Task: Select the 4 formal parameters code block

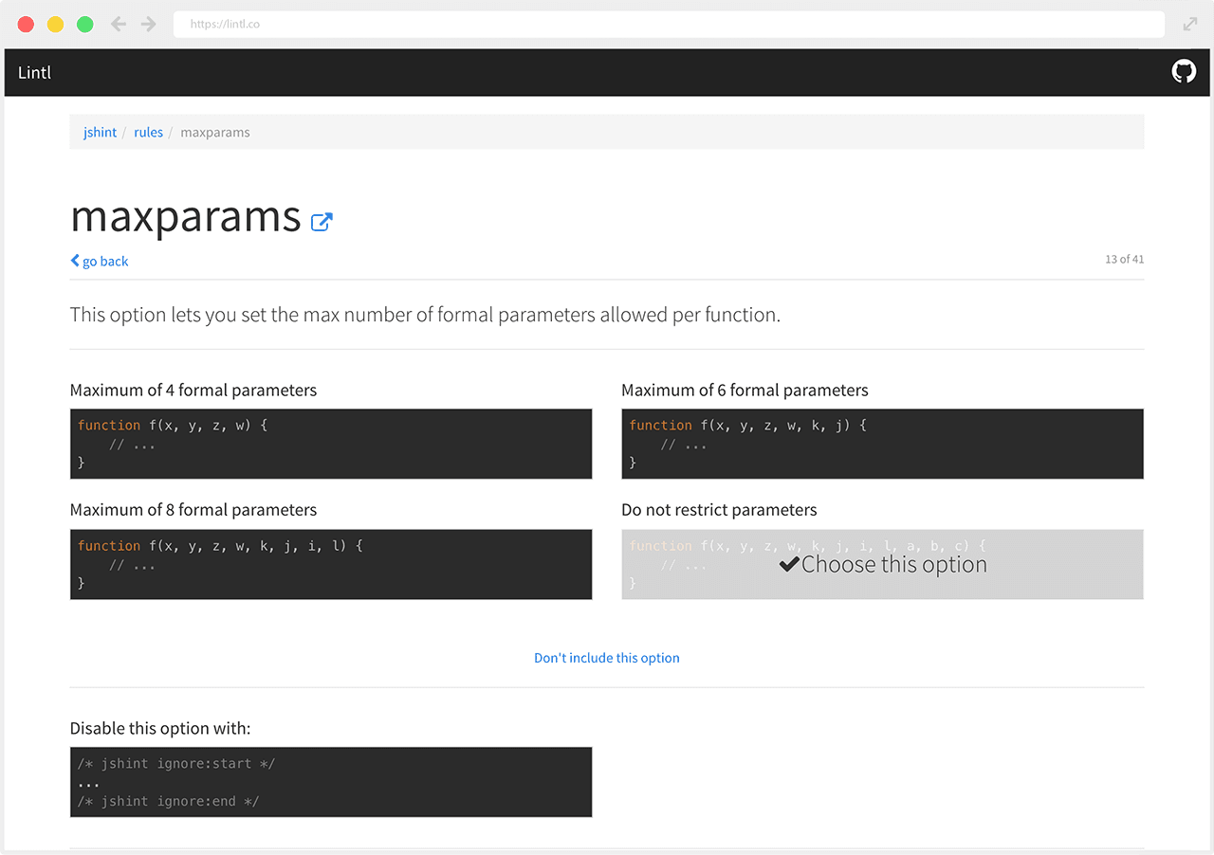Action: (331, 444)
